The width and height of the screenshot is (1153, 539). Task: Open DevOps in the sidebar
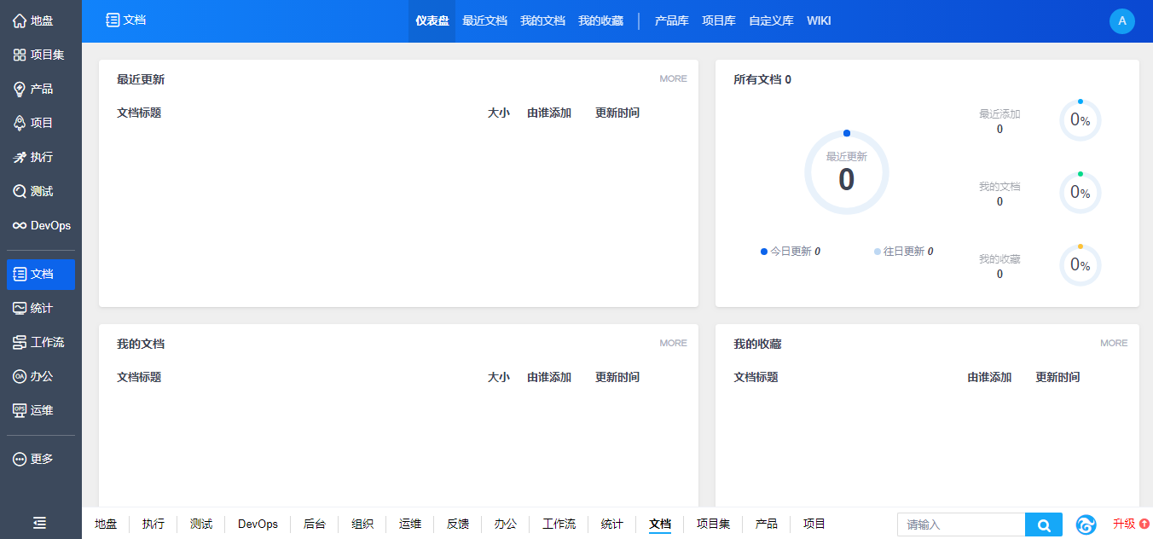pos(40,225)
